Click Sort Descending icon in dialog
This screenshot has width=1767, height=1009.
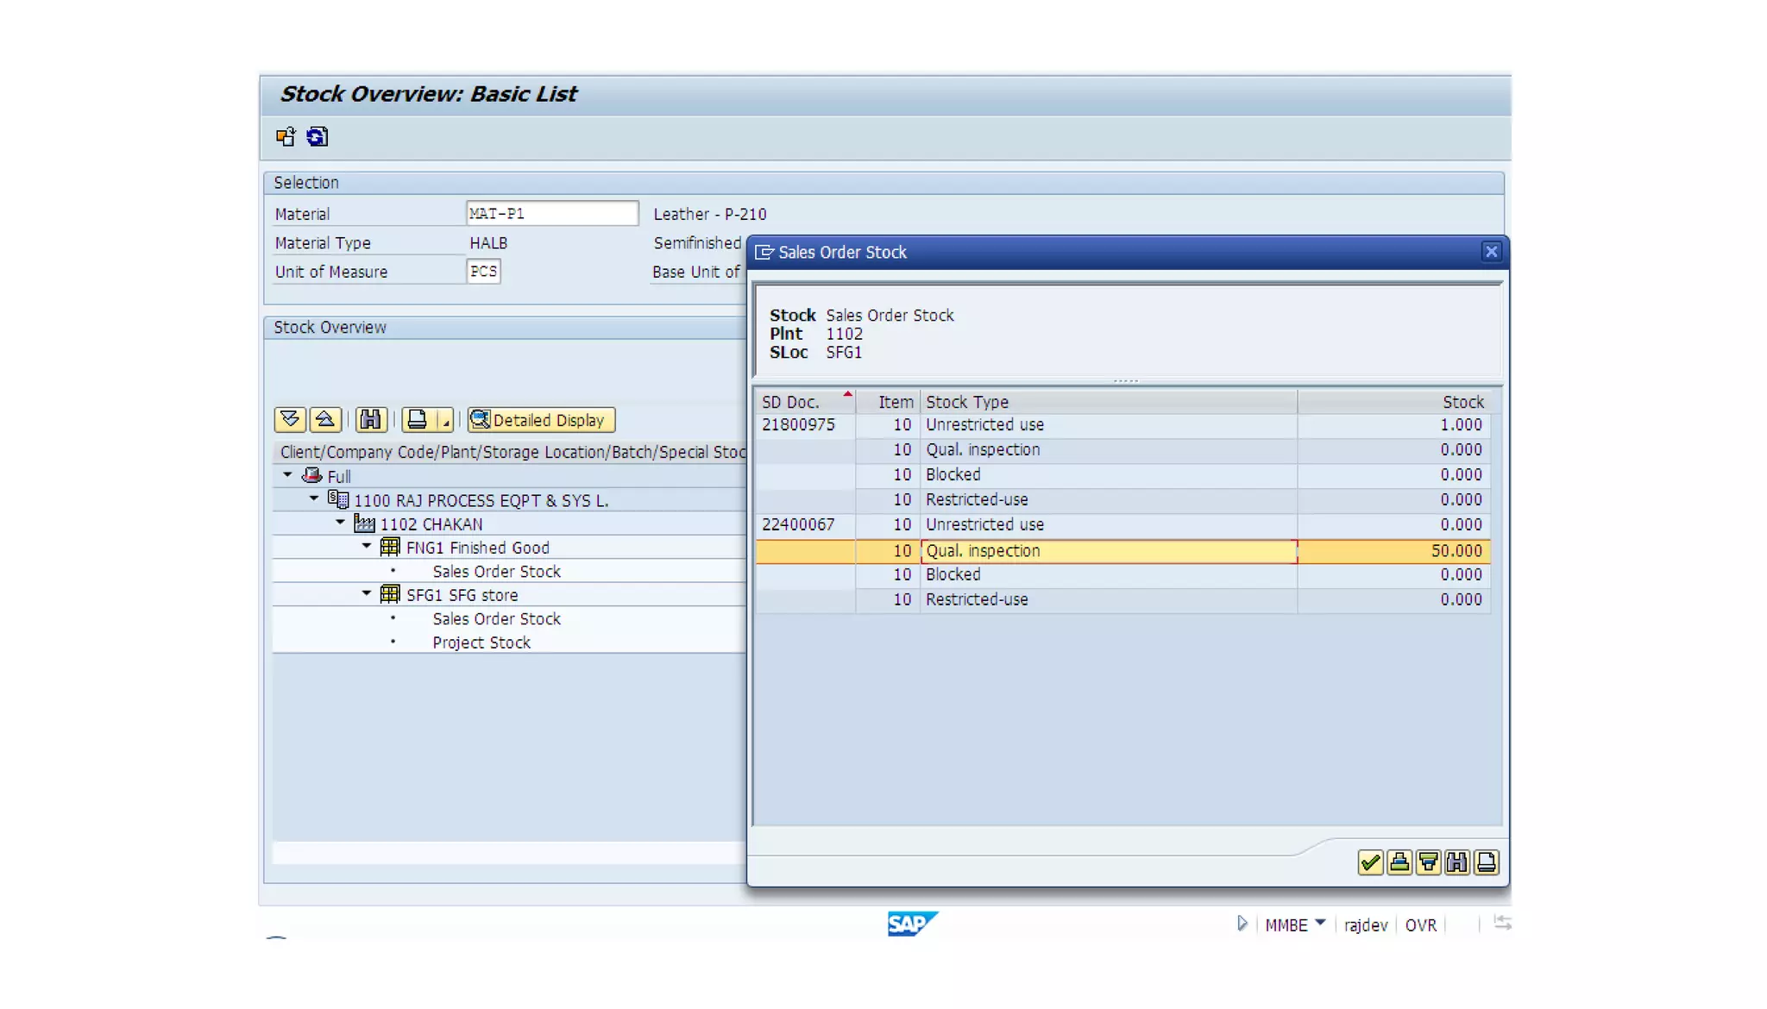point(1428,862)
